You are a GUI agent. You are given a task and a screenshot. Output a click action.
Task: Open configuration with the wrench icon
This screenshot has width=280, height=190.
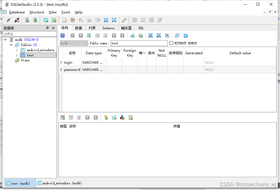click(x=124, y=20)
